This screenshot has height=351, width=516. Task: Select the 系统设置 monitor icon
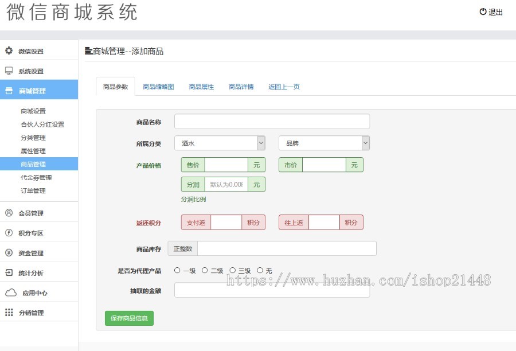(x=8, y=71)
